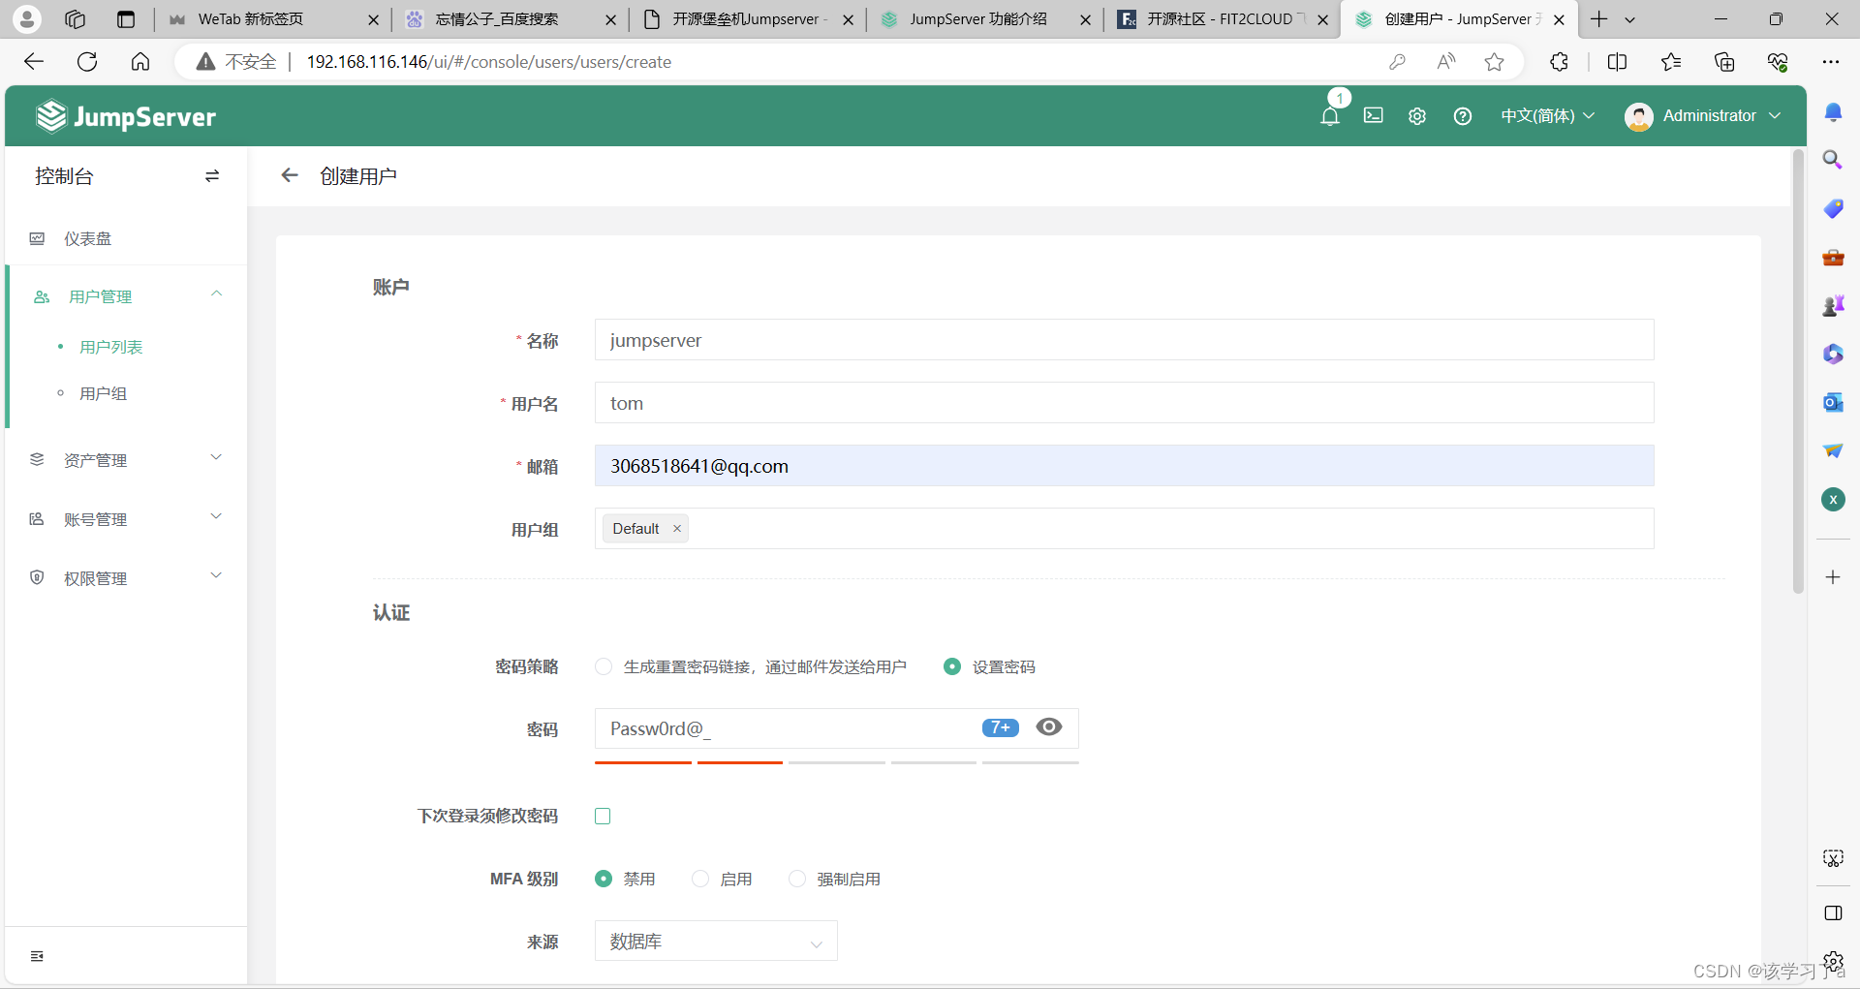
Task: Select 生成重置密码链接 password strategy radio
Action: [x=604, y=666]
